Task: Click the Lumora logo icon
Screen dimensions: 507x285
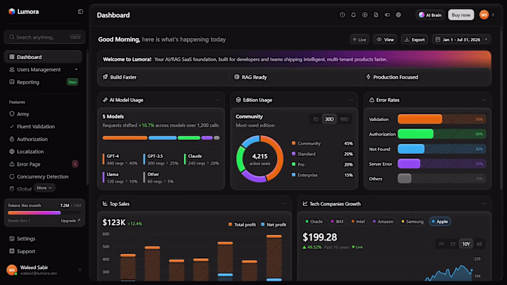Action: point(11,11)
